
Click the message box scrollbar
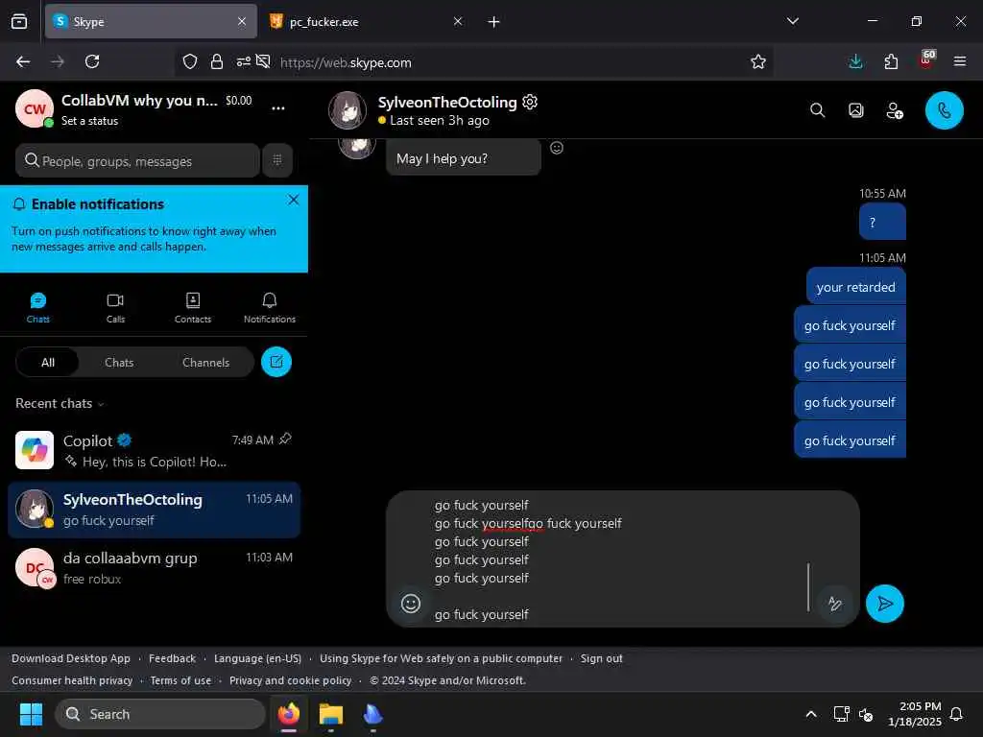(x=808, y=587)
